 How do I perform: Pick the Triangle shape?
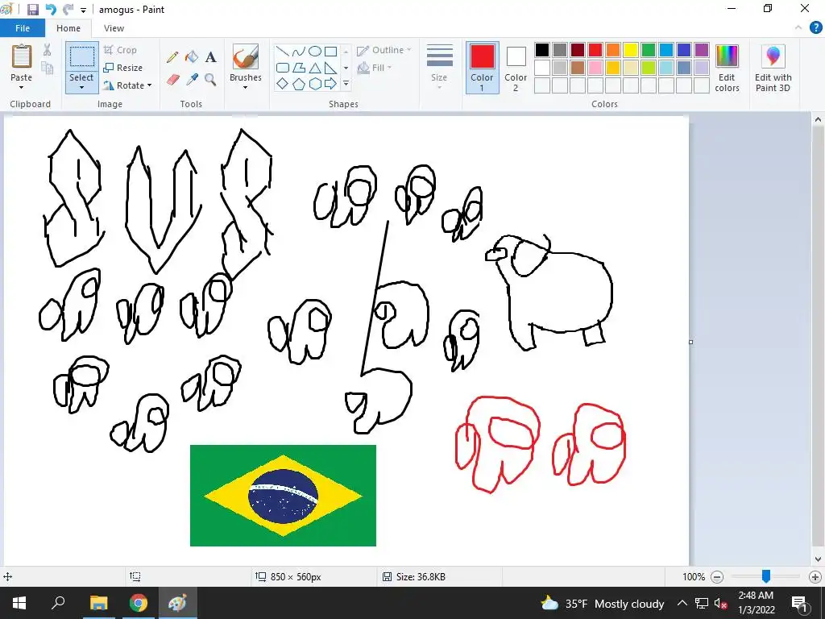click(315, 68)
